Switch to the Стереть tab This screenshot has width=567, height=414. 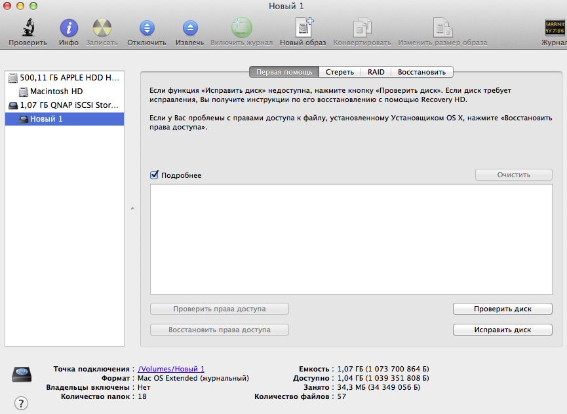coord(340,72)
